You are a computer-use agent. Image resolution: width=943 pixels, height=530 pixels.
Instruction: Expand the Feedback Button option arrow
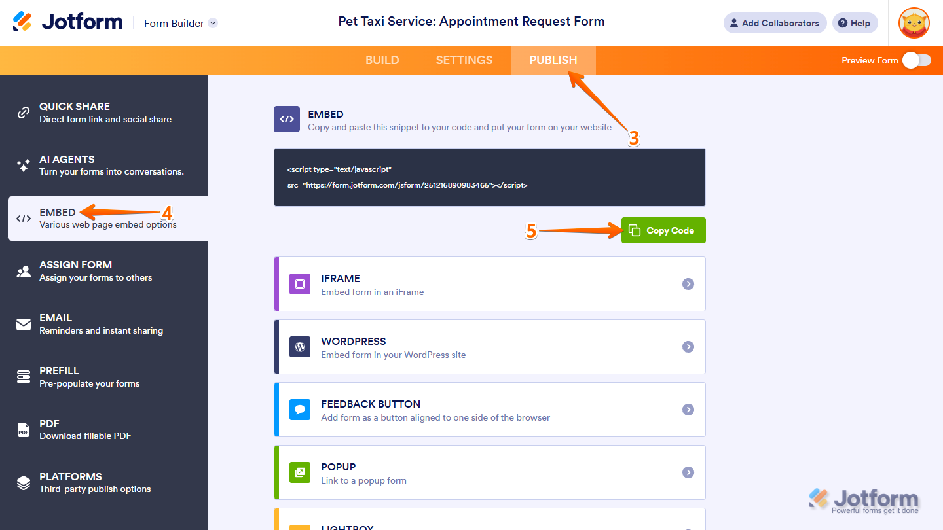pyautogui.click(x=688, y=410)
